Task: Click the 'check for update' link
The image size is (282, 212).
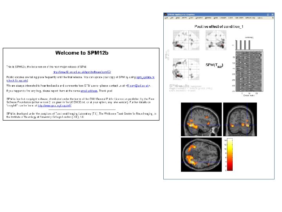Action: (x=17, y=80)
